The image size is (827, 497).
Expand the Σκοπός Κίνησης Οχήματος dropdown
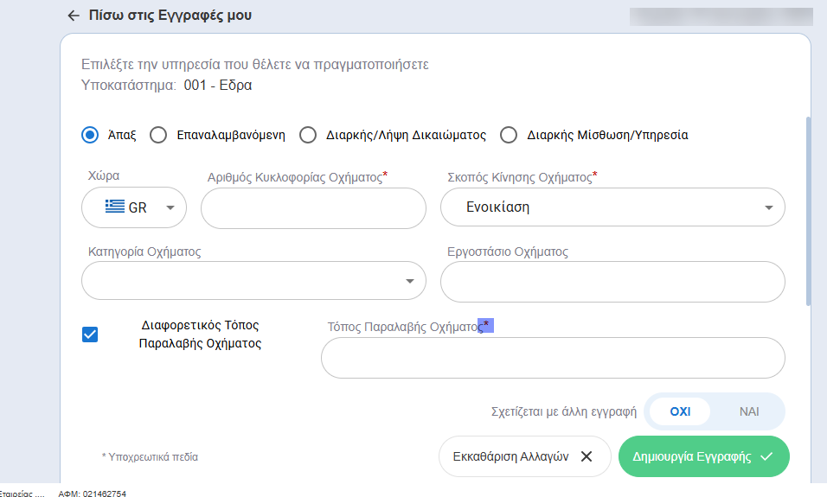coord(768,207)
